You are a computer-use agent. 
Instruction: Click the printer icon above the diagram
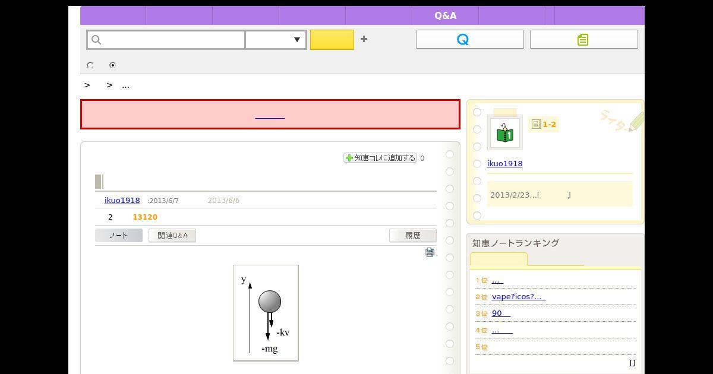coord(430,252)
